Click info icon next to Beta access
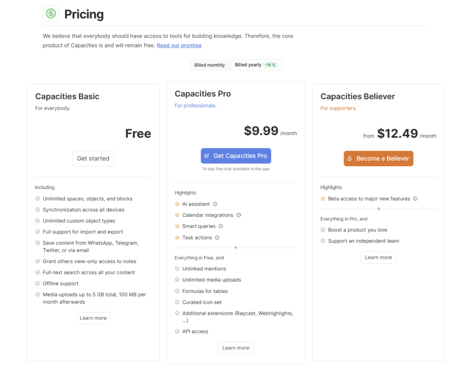The width and height of the screenshot is (468, 367). coord(415,199)
